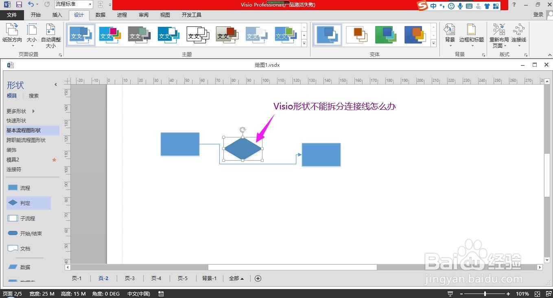
Task: Click the macro recording status bar icon
Action: (x=161, y=294)
